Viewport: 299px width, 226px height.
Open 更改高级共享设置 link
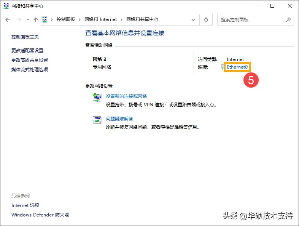coord(30,60)
